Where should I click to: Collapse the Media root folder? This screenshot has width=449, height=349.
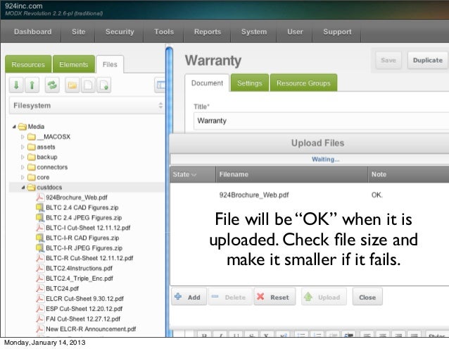(x=14, y=126)
